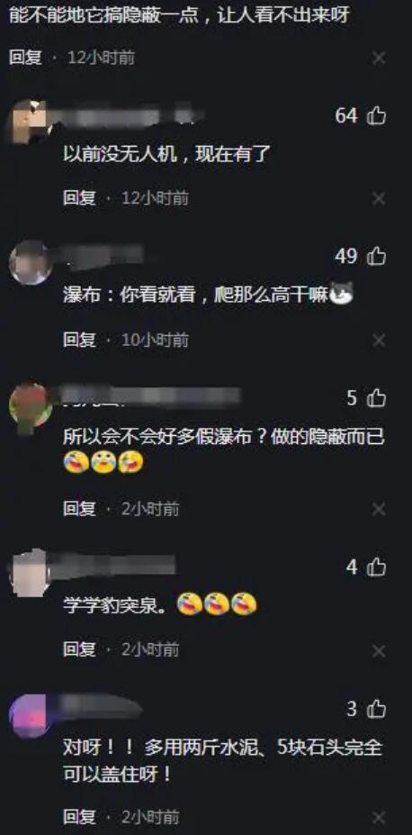Like the cement comment with 3 likes
This screenshot has width=412, height=835.
(376, 709)
